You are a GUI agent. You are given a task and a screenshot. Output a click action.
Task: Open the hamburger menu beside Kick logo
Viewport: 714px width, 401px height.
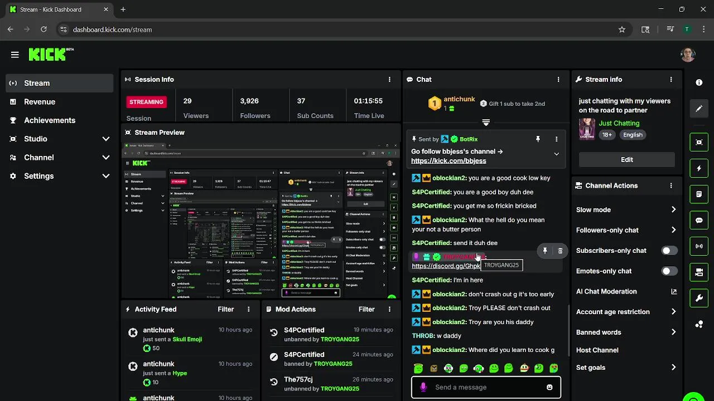click(15, 55)
